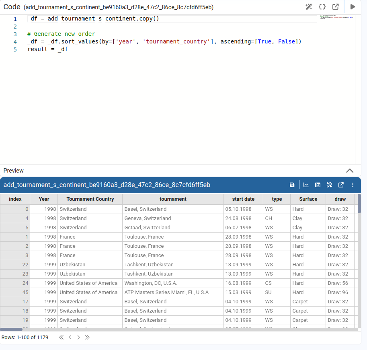Click the start date column header
This screenshot has height=350, width=367.
[243, 199]
